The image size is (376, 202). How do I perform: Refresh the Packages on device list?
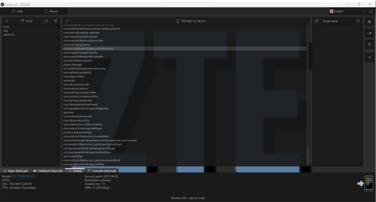(x=67, y=21)
